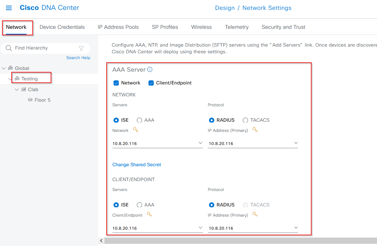Viewport: 377px width, 246px height.
Task: Click the key icon beside Client/Endpoint label
Action: (x=149, y=215)
